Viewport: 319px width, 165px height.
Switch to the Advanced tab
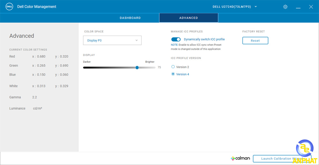189,18
